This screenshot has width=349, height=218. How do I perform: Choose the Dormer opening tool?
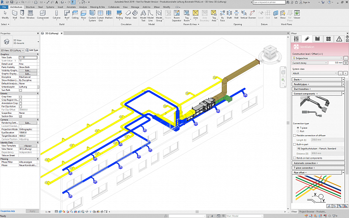252,14
